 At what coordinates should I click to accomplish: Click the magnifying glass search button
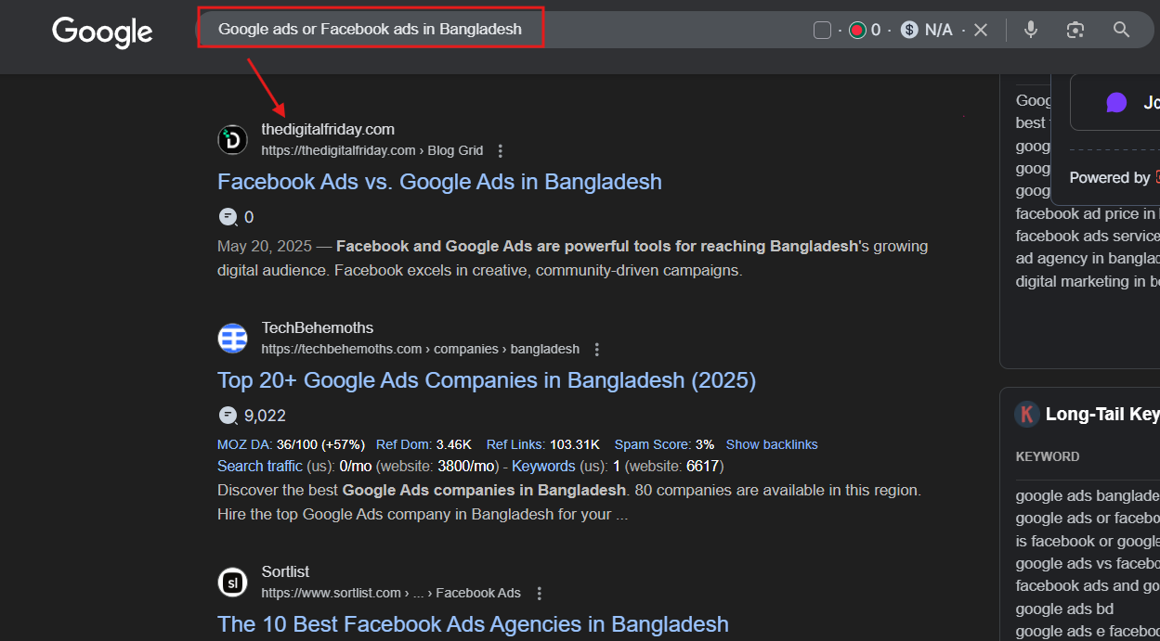1121,30
